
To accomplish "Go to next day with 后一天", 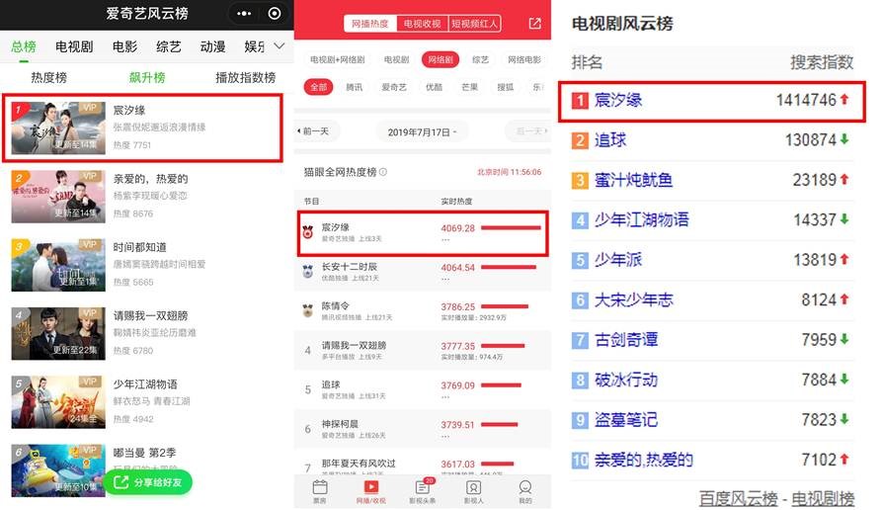I will [527, 131].
